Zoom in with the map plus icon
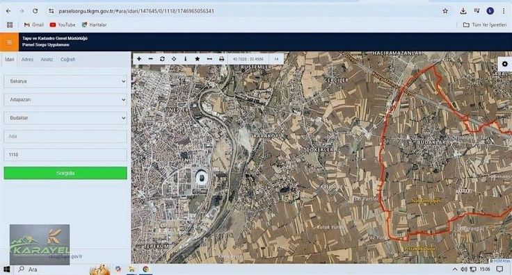This screenshot has height=275, width=512. point(139,59)
